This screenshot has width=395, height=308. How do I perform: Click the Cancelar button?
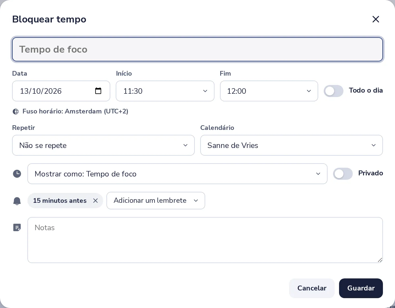(312, 288)
